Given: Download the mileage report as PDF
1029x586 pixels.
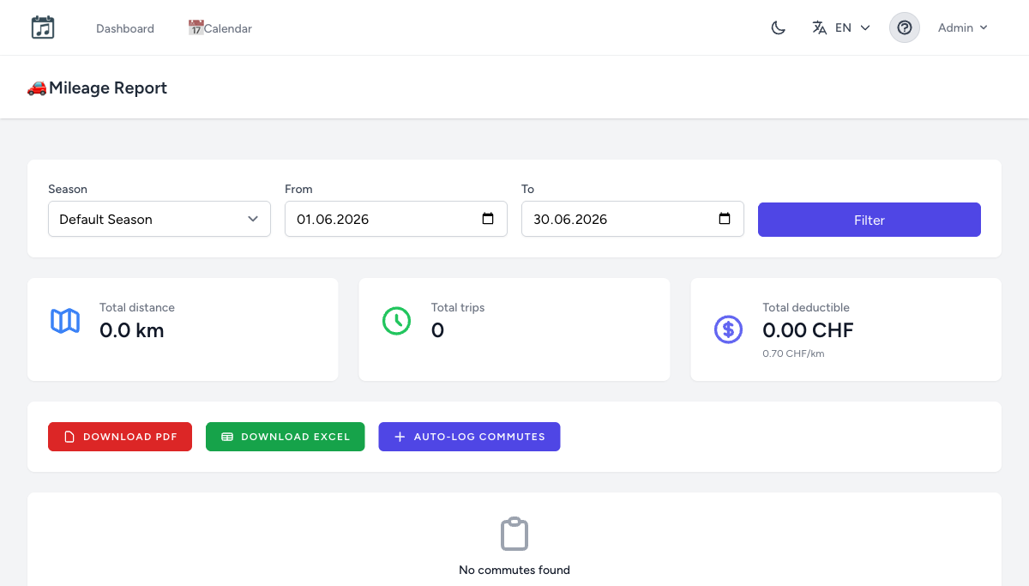Looking at the screenshot, I should (120, 437).
